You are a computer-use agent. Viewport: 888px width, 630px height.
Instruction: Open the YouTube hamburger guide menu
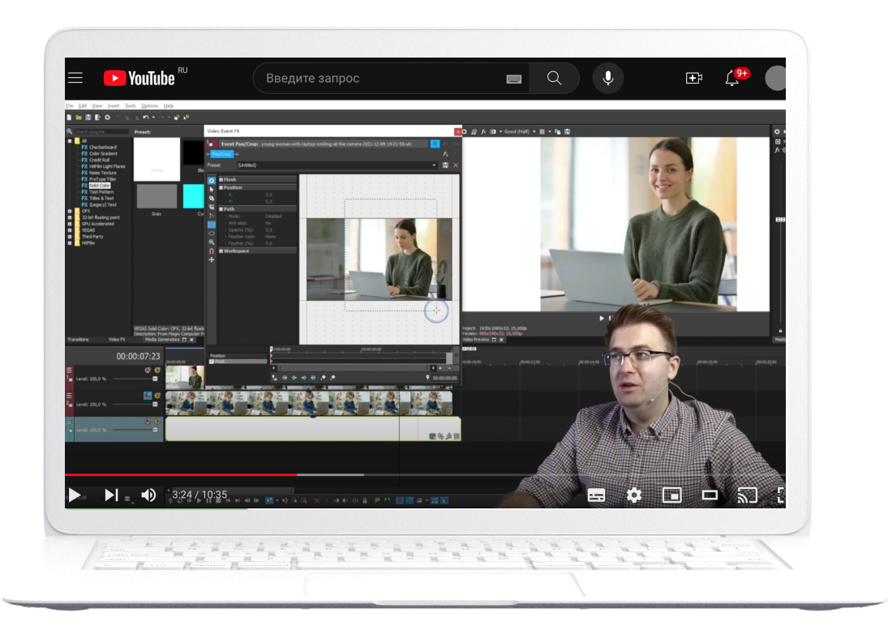point(75,78)
